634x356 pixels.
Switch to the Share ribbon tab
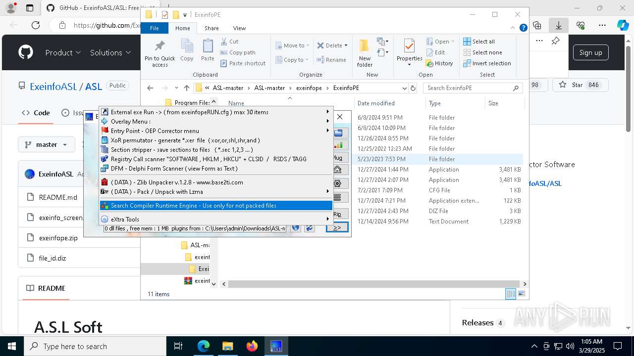coord(211,28)
